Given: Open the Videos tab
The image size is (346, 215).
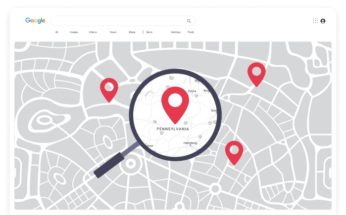Looking at the screenshot, I should click(x=93, y=32).
